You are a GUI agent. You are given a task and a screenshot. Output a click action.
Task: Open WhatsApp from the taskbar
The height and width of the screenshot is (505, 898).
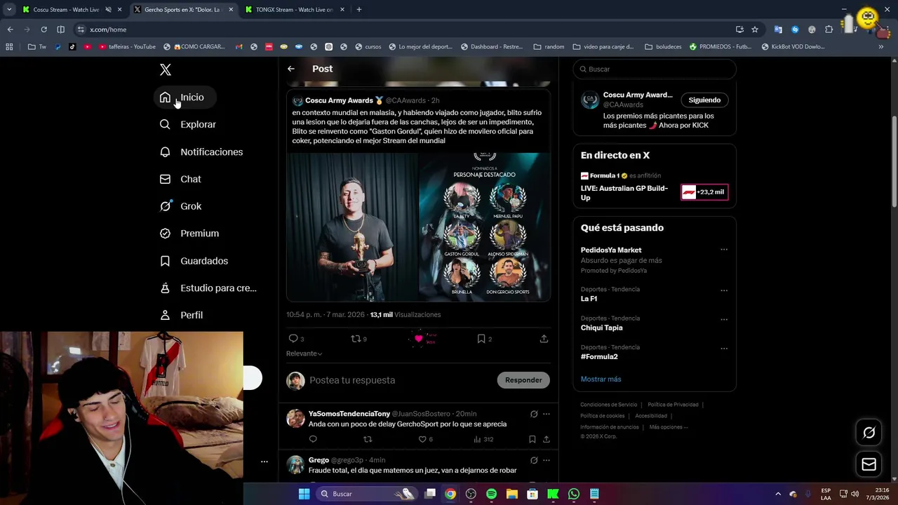click(x=574, y=494)
